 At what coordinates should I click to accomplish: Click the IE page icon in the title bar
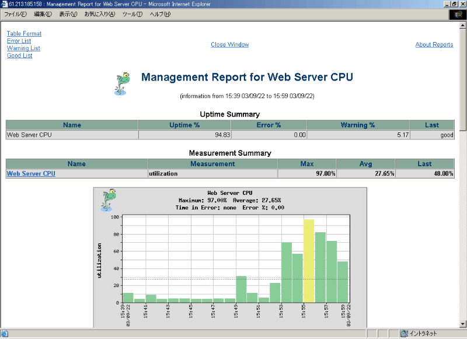(x=5, y=4)
